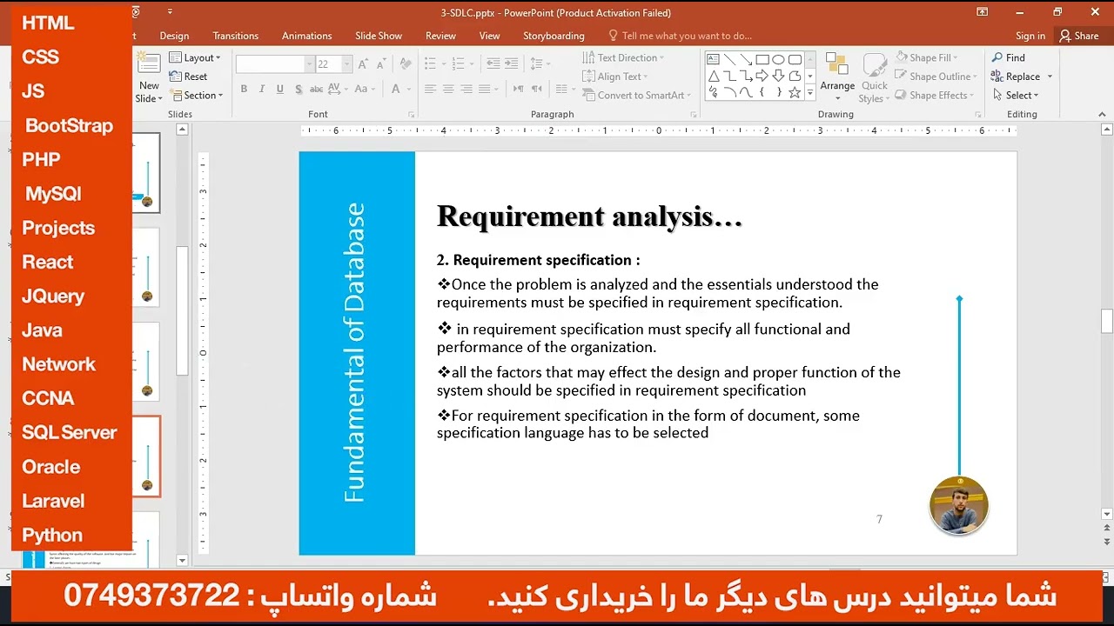Click the Replace button
Viewport: 1114px width, 626px height.
pos(1022,77)
